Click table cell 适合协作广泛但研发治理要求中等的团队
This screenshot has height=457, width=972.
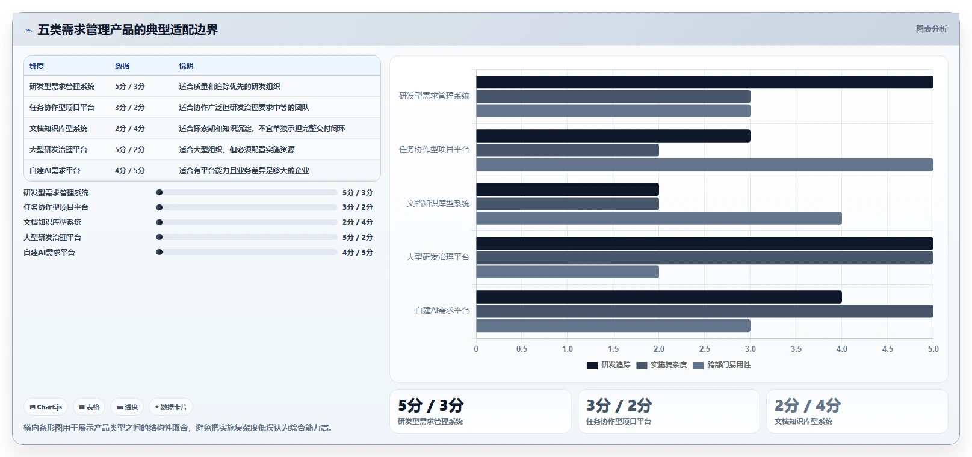pyautogui.click(x=244, y=108)
